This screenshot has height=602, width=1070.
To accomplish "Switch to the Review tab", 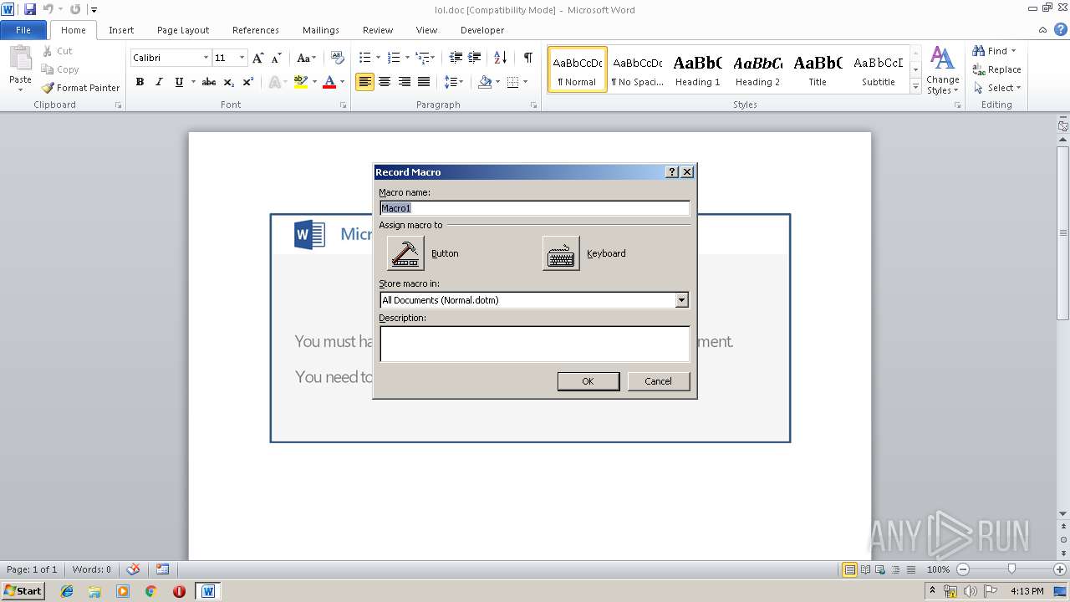I will click(x=378, y=30).
